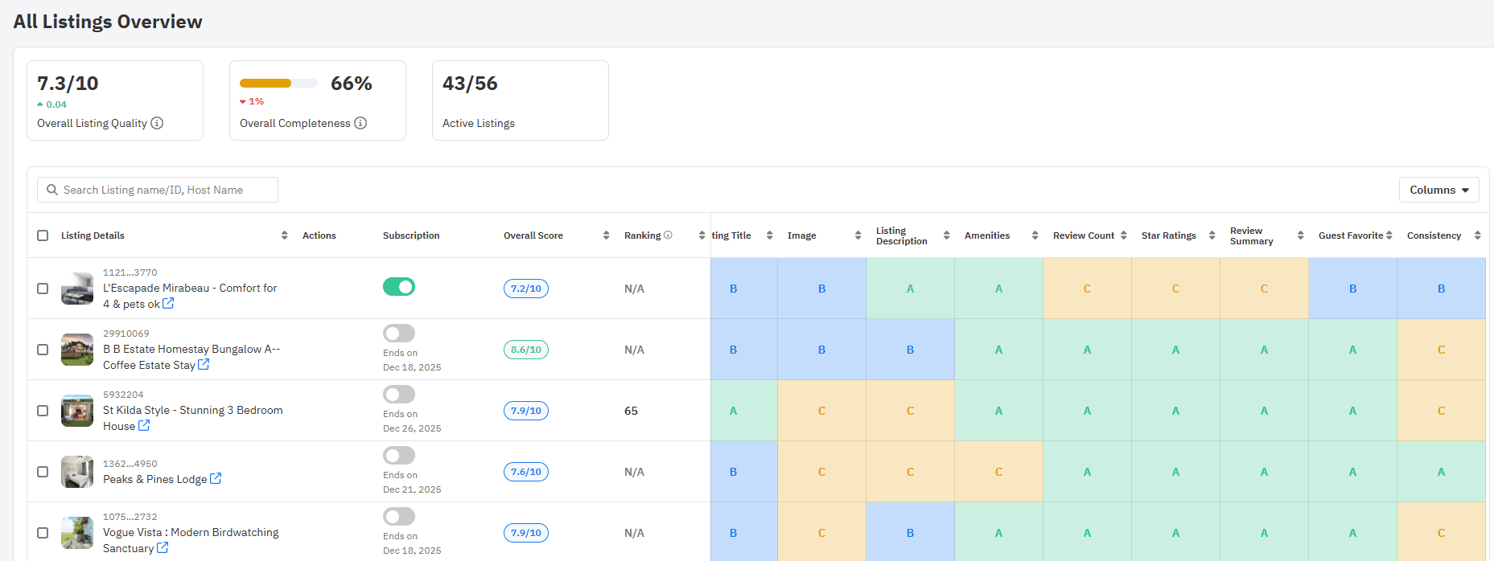1494x561 pixels.
Task: Click the Star Ratings column header
Action: 1168,235
